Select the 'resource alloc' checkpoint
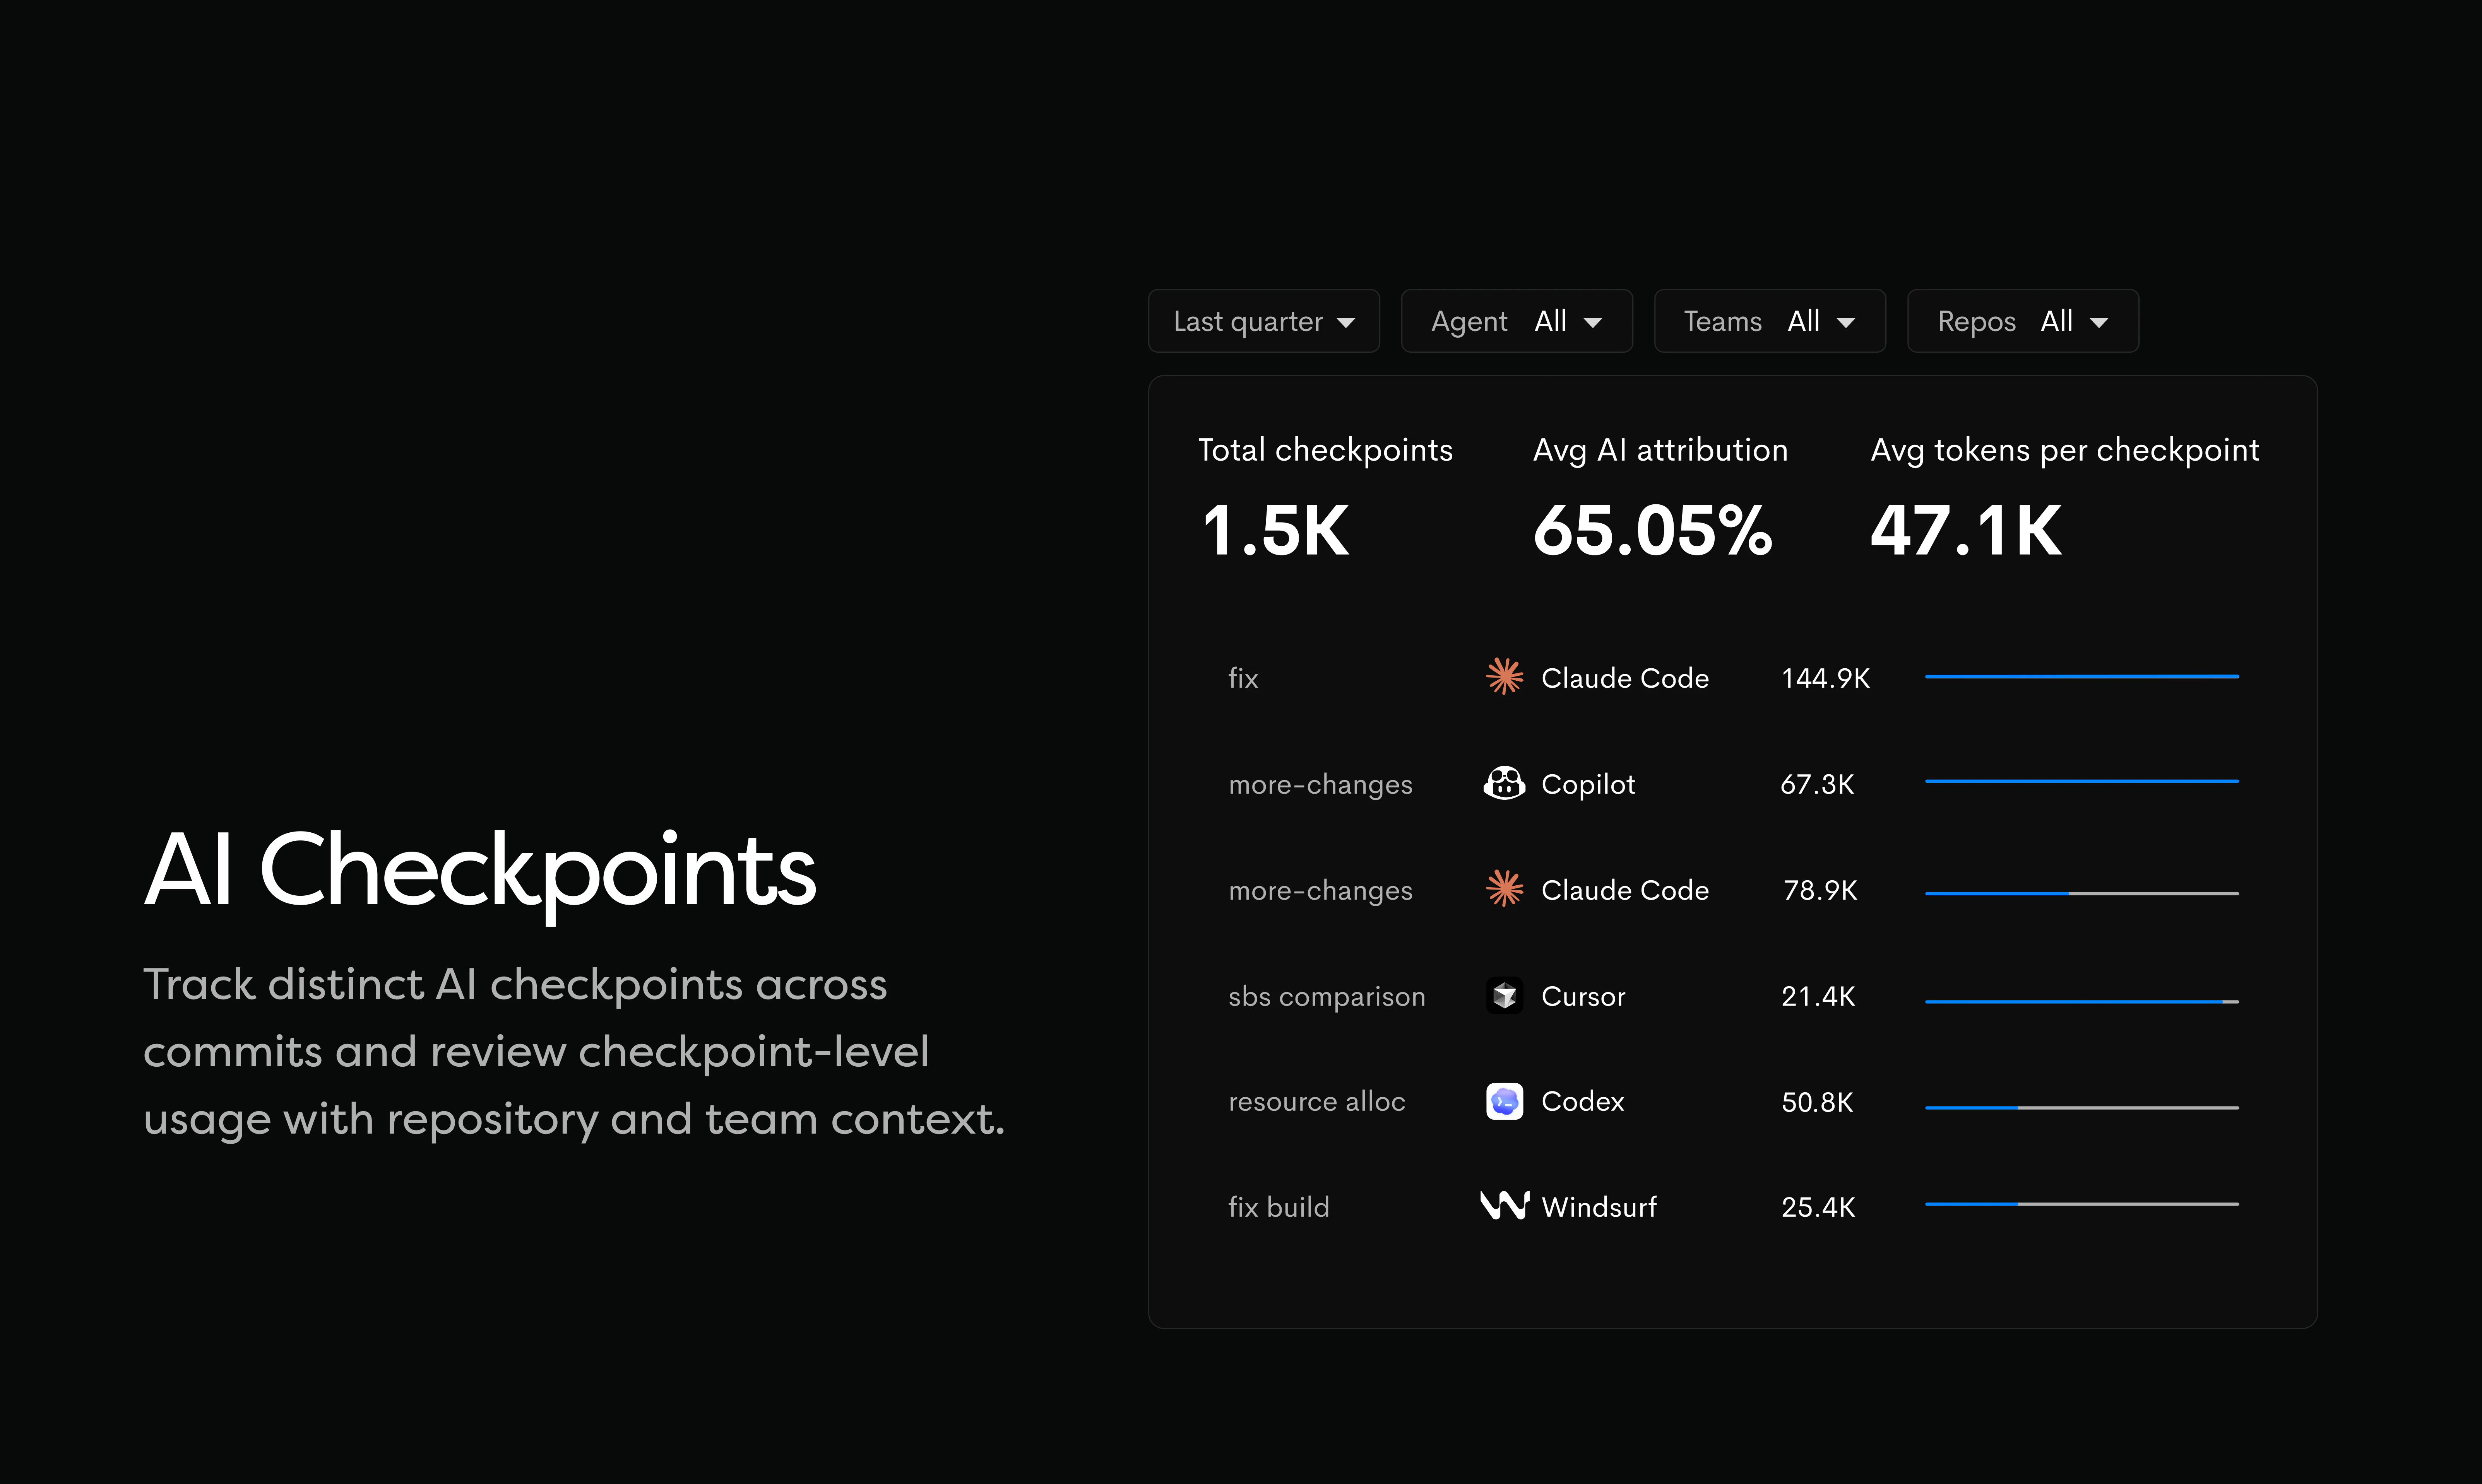This screenshot has width=2482, height=1484. point(1316,1102)
